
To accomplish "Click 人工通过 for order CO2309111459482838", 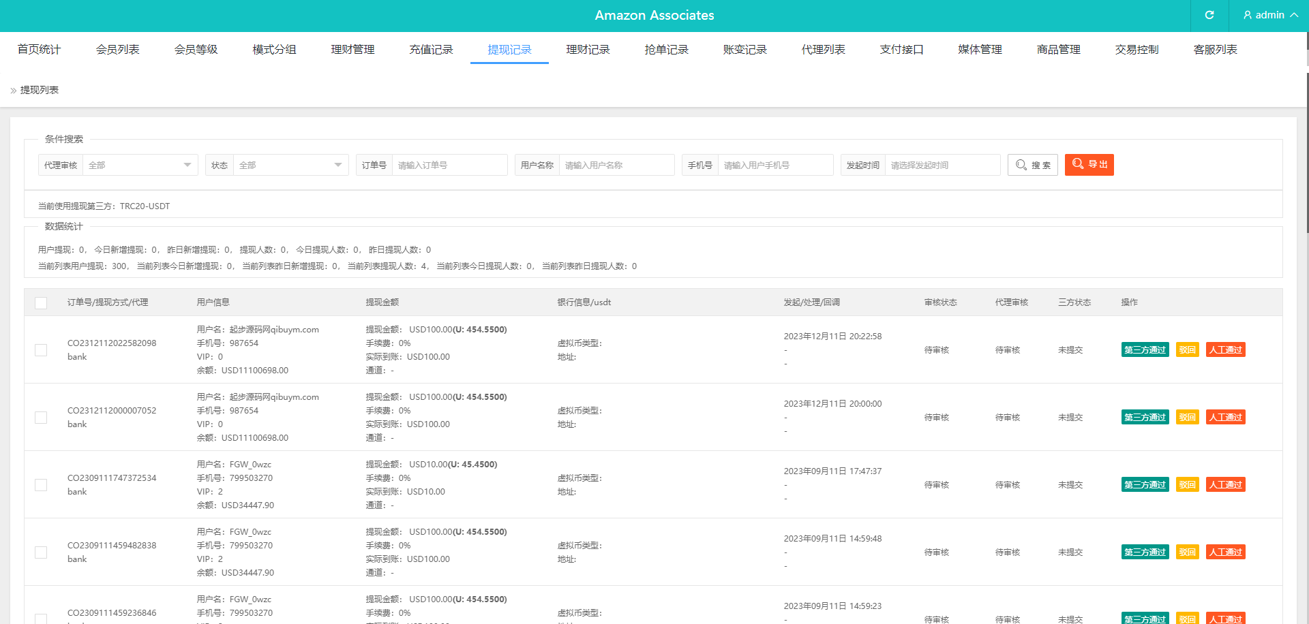I will 1225,552.
